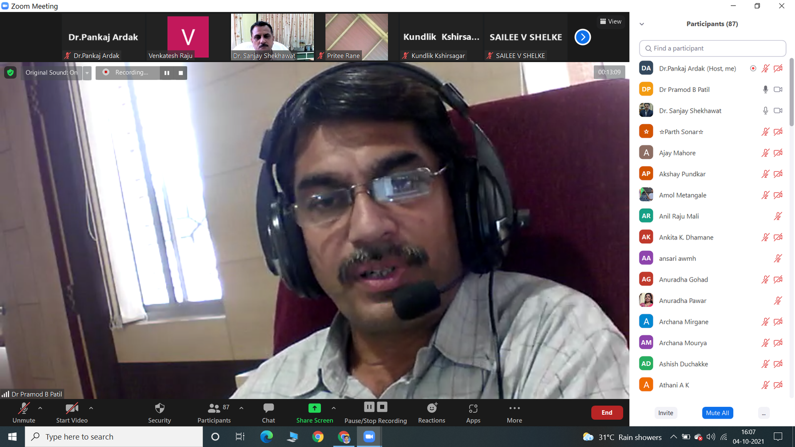Select participant Ankita K. Dhamane
This screenshot has height=447, width=795.
tap(713, 237)
